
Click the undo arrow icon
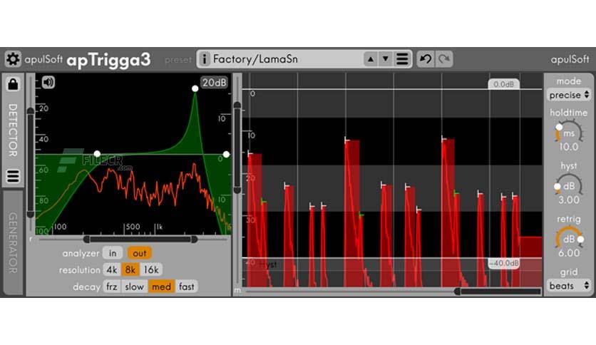[x=426, y=59]
